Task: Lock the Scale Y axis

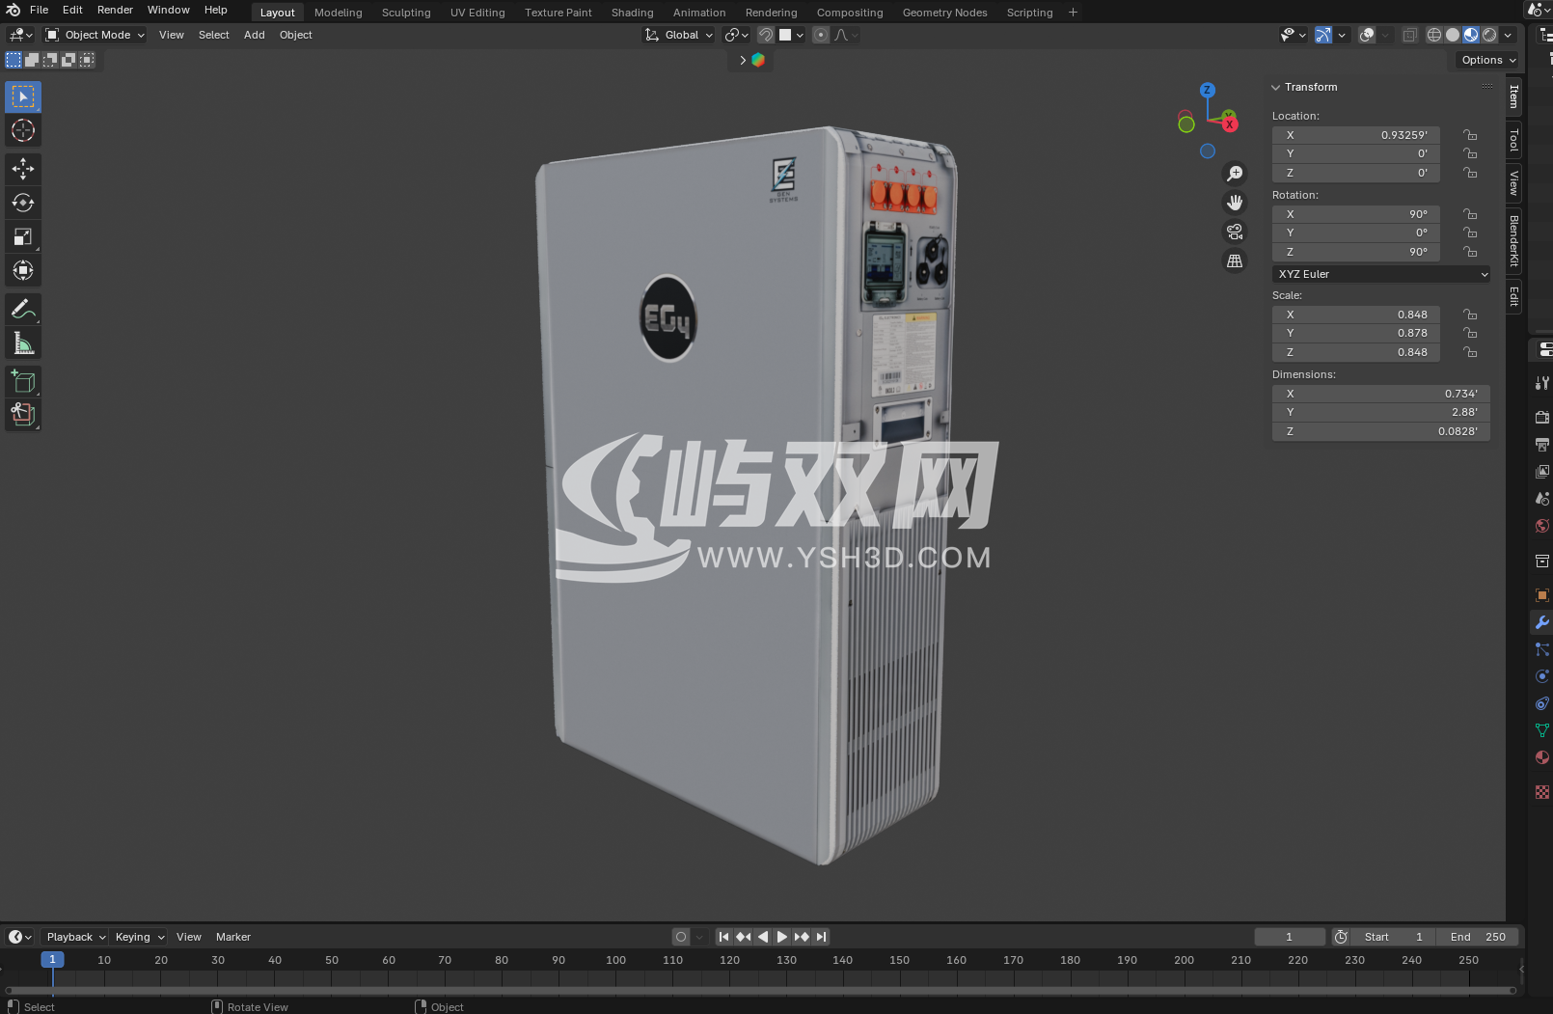Action: (1470, 333)
